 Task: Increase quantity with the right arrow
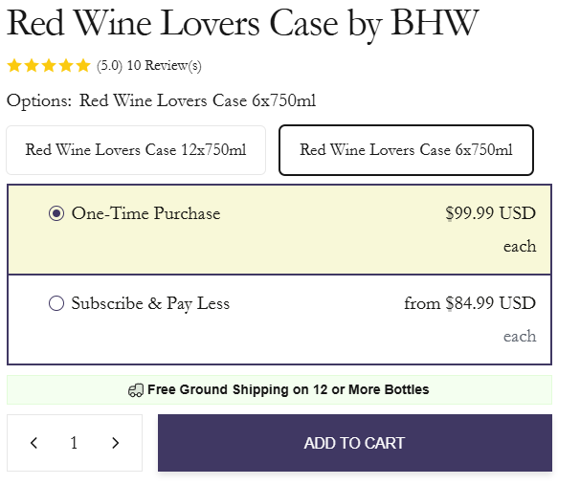[116, 443]
